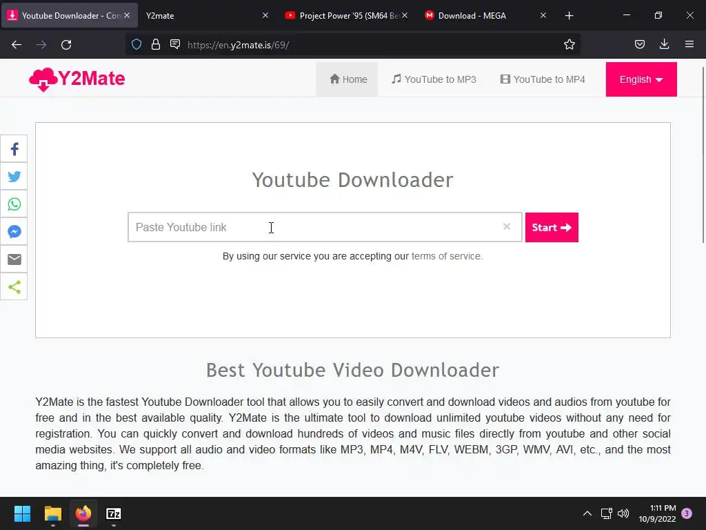706x530 pixels.
Task: Share page via Messenger sidebar icon
Action: click(14, 232)
